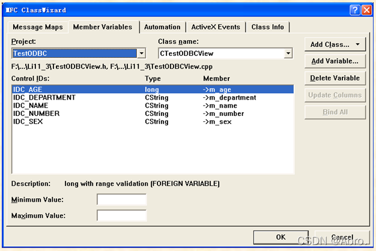Screen dimensions: 376x251
Task: Expand the Project dropdown arrow
Action: click(142, 53)
